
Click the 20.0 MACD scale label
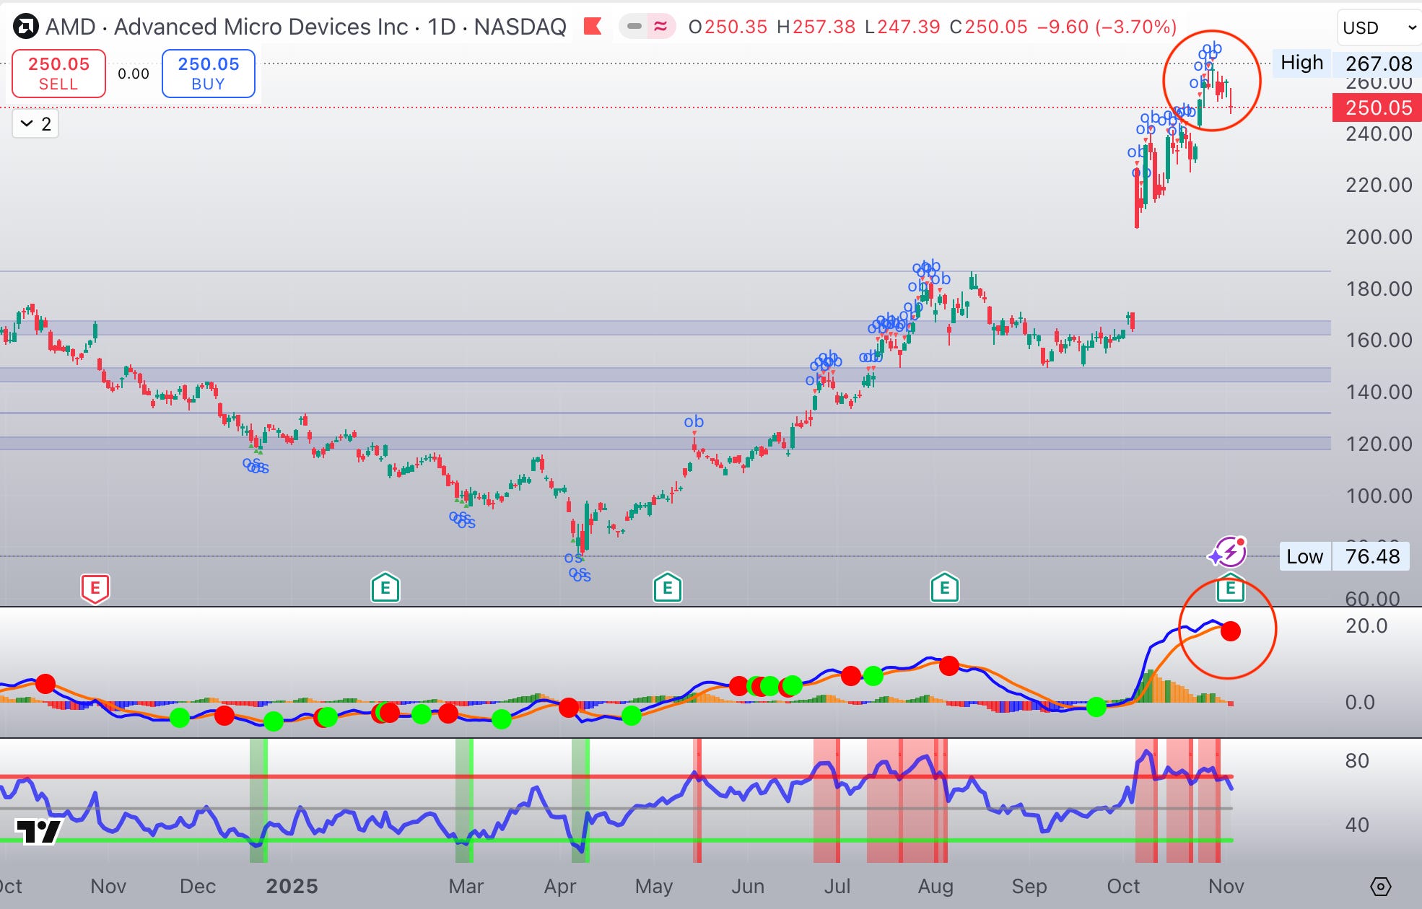point(1366,625)
